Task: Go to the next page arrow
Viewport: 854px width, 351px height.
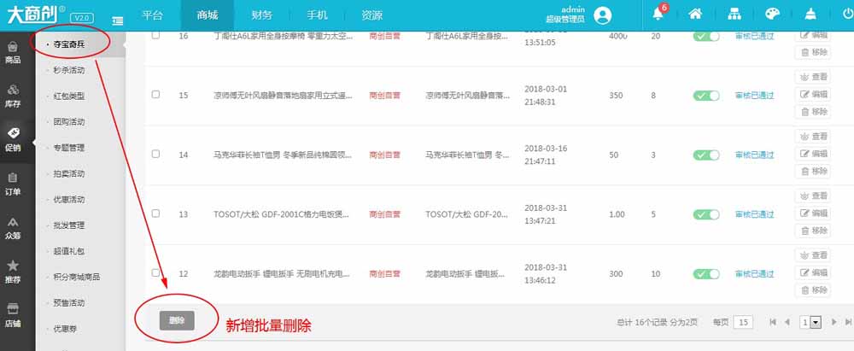Action: (833, 322)
